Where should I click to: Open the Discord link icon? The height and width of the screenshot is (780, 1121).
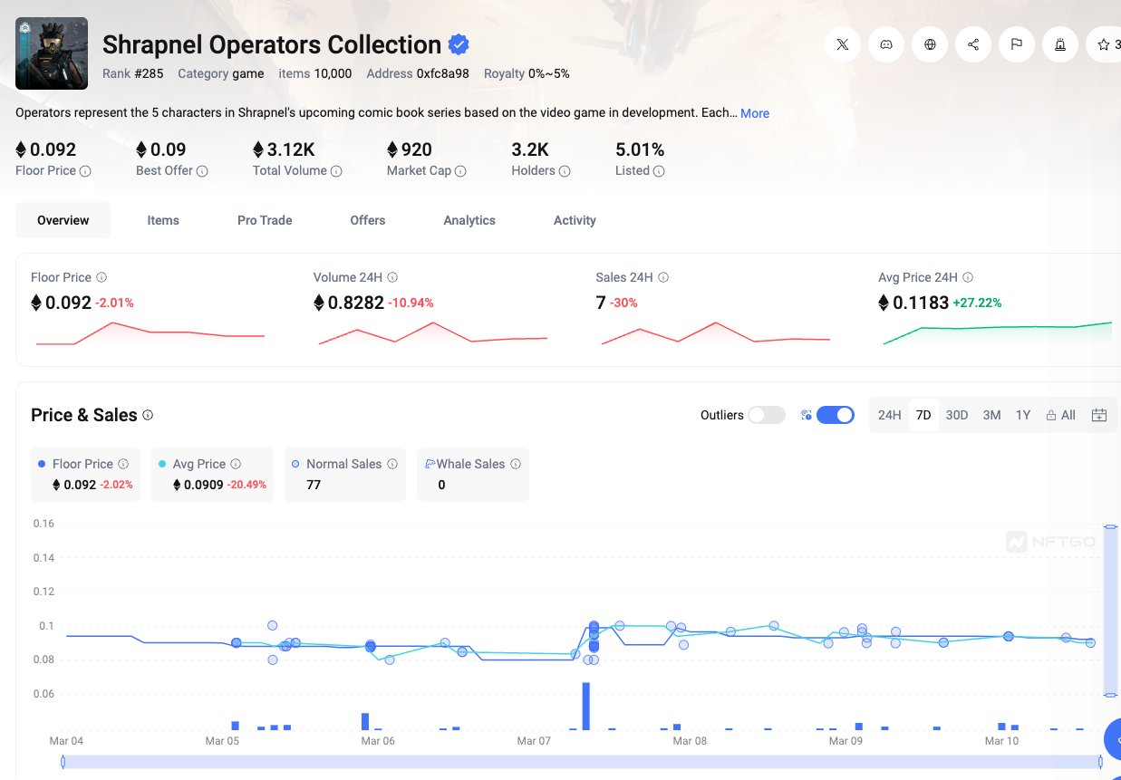pos(886,44)
